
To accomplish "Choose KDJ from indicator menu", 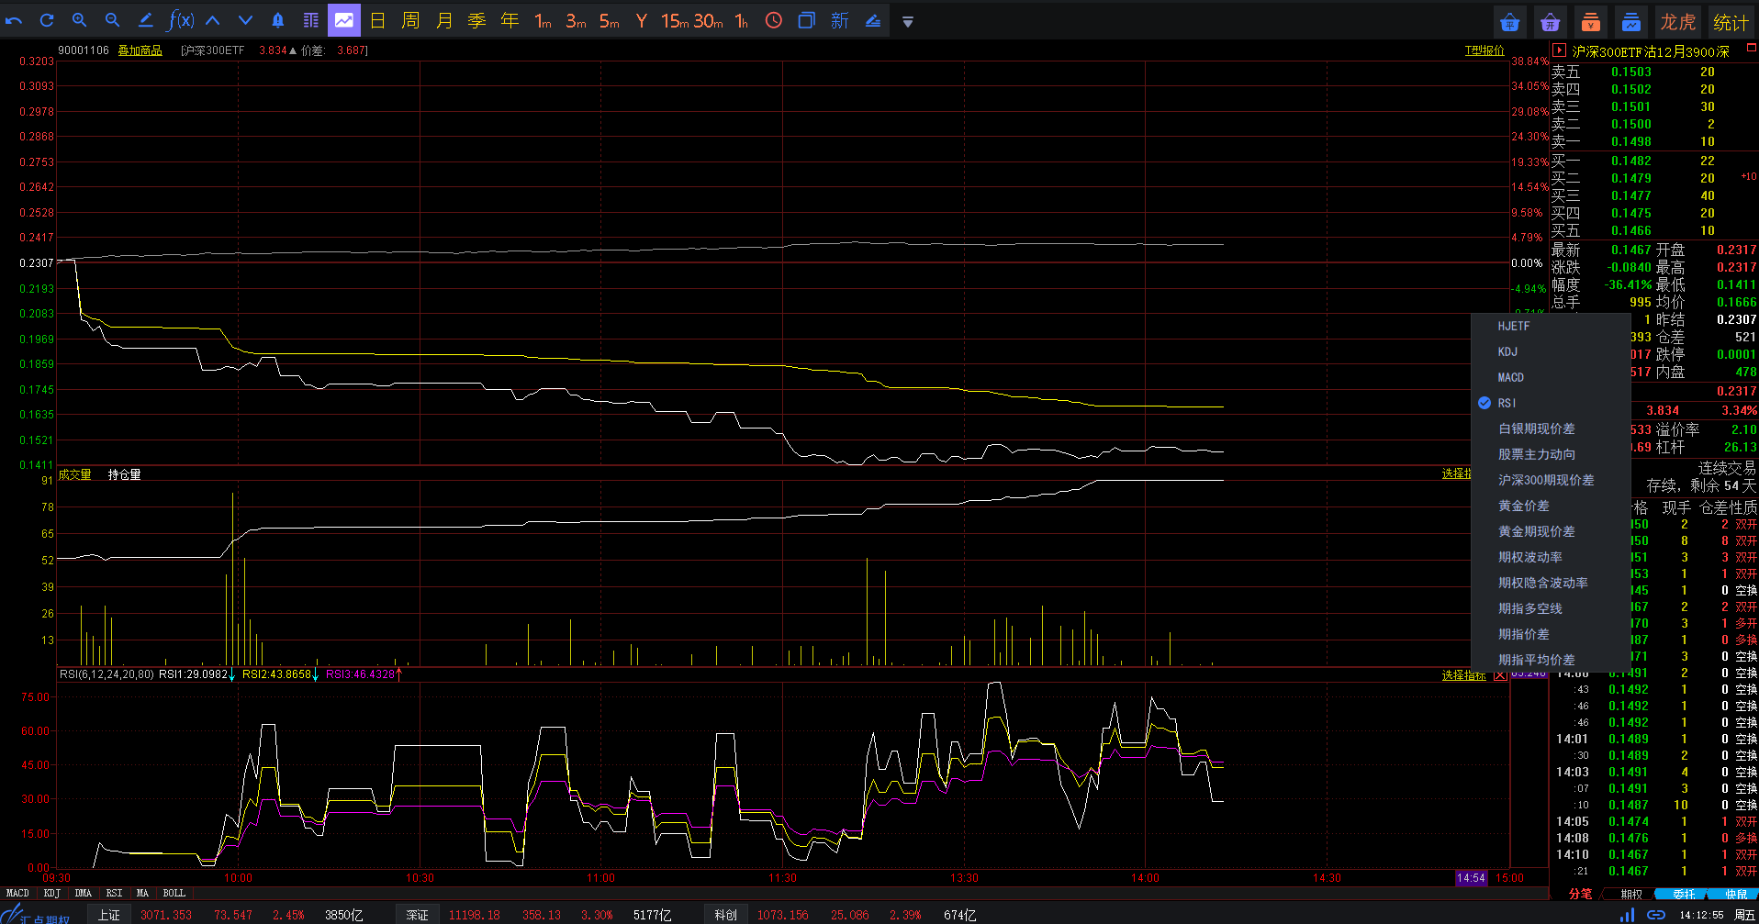I will pyautogui.click(x=1550, y=351).
